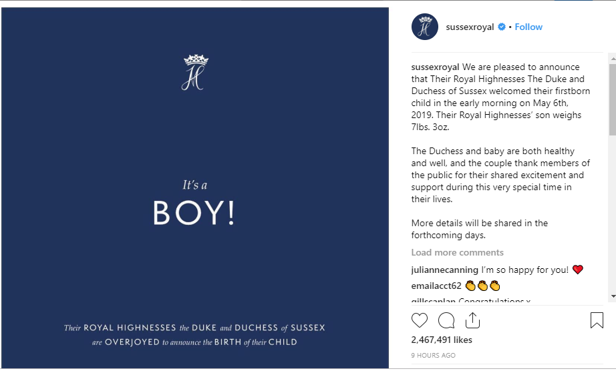Share the post using the upload arrow icon
This screenshot has height=371, width=616.
pyautogui.click(x=472, y=320)
